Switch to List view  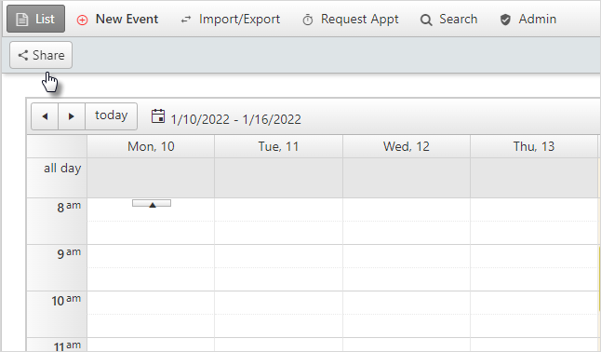(35, 19)
